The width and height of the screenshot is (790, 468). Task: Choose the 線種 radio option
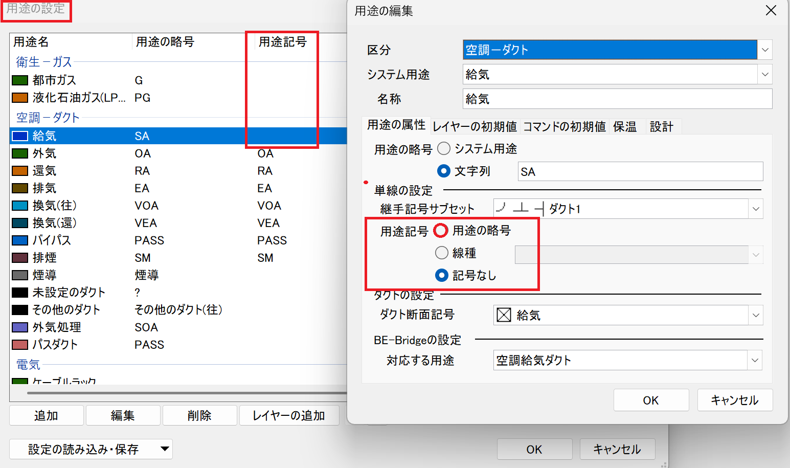pyautogui.click(x=442, y=253)
